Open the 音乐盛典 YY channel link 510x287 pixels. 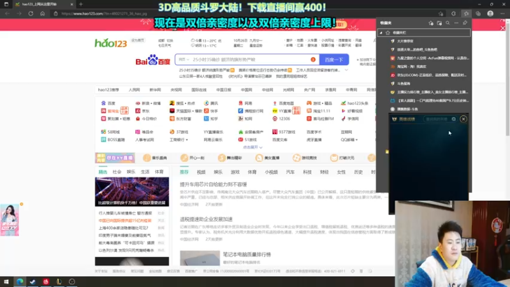click(x=155, y=158)
